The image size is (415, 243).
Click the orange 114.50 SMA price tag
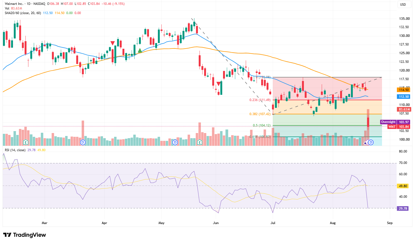403,90
